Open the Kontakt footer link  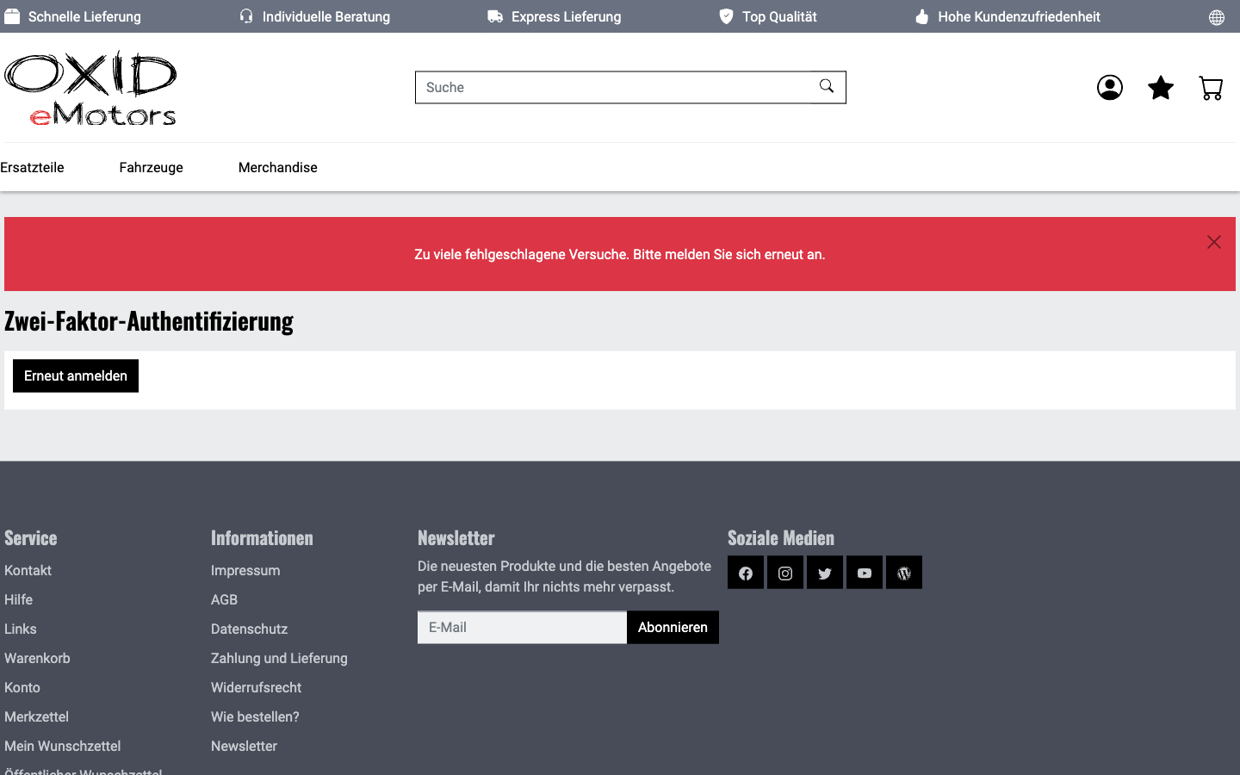coord(28,570)
